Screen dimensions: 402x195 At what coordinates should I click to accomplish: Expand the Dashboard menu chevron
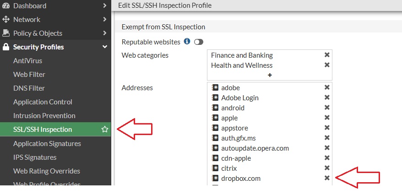click(104, 5)
